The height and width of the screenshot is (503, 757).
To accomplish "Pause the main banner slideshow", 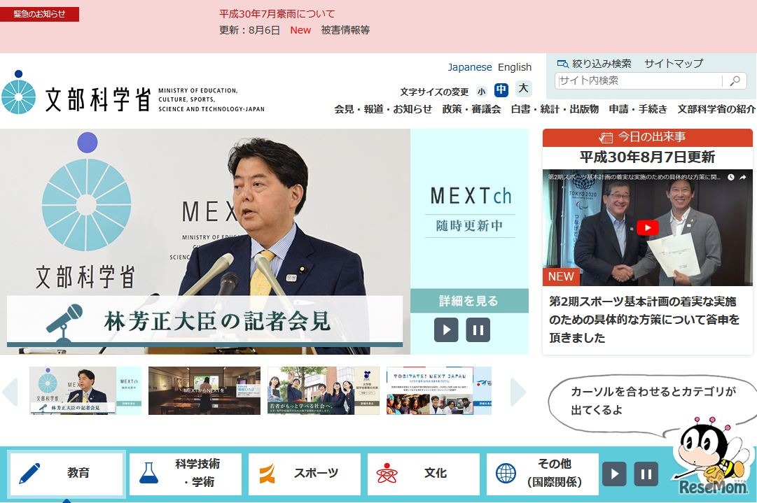I will (478, 330).
